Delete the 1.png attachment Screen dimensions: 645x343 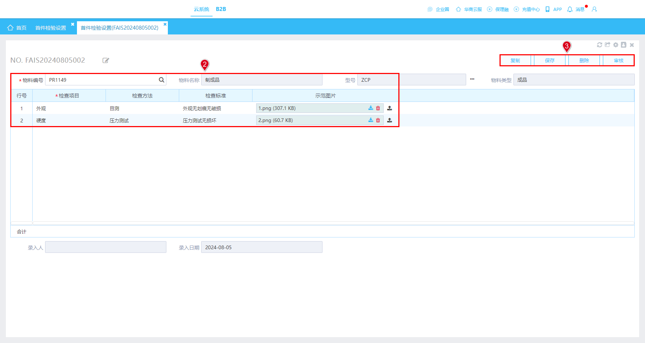(x=378, y=108)
